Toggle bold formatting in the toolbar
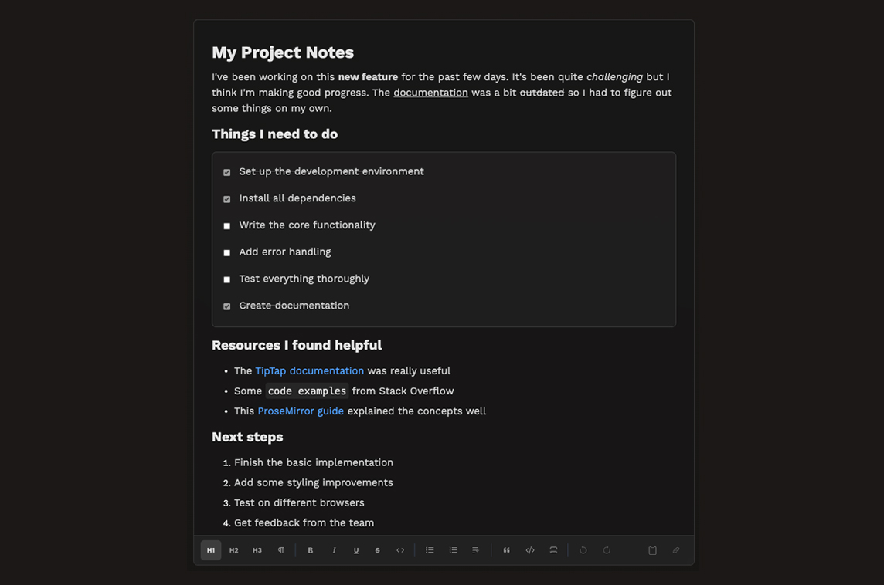The width and height of the screenshot is (884, 585). pyautogui.click(x=311, y=550)
